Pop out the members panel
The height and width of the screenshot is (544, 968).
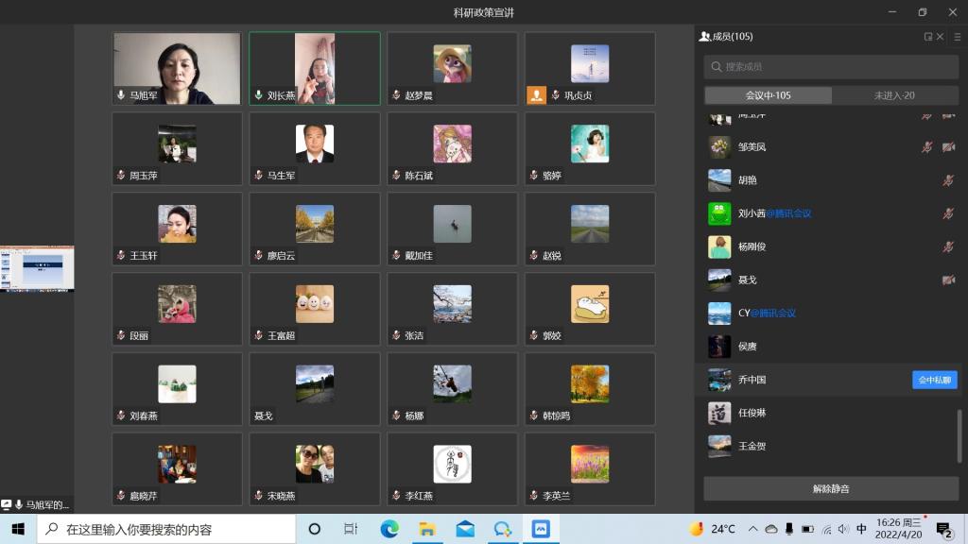pyautogui.click(x=928, y=37)
